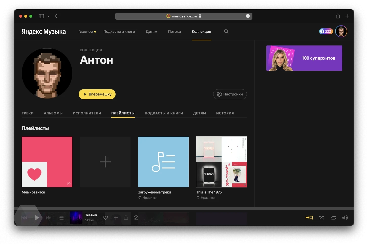Select the ПЛЕЙЛИСТЫ tab

pos(123,113)
